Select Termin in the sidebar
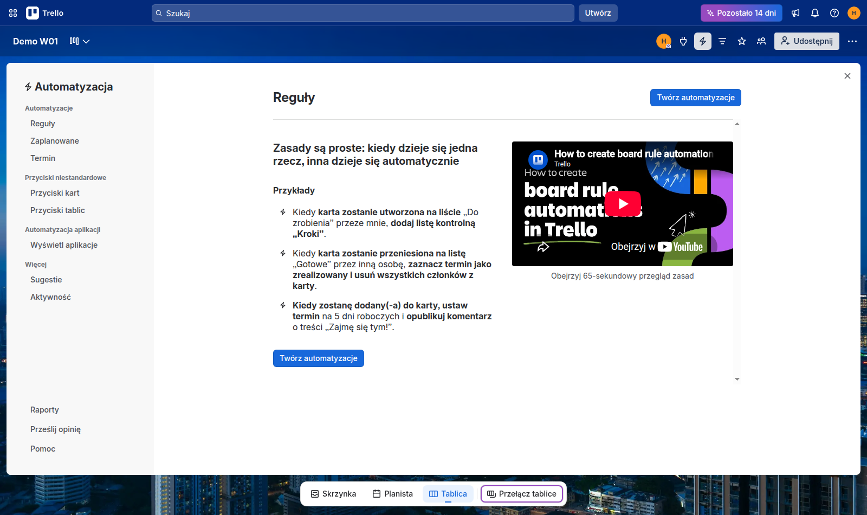 [43, 158]
